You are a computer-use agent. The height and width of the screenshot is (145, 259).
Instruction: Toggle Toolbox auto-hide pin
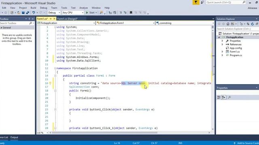(29, 19)
